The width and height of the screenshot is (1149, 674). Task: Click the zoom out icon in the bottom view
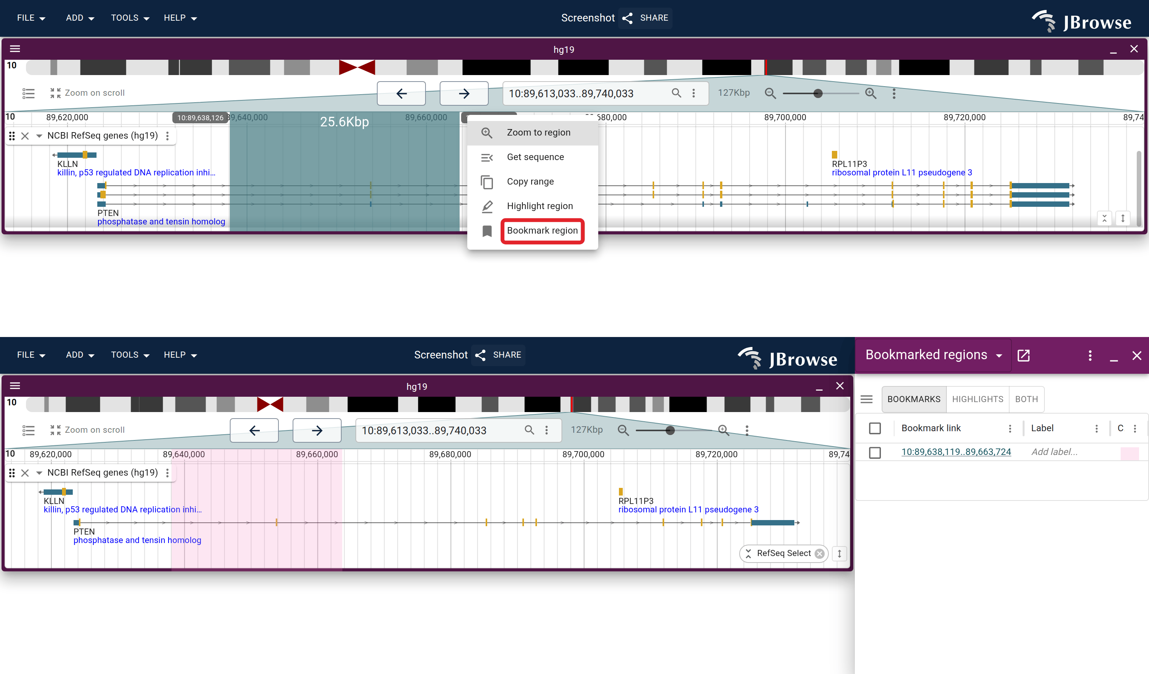point(623,430)
